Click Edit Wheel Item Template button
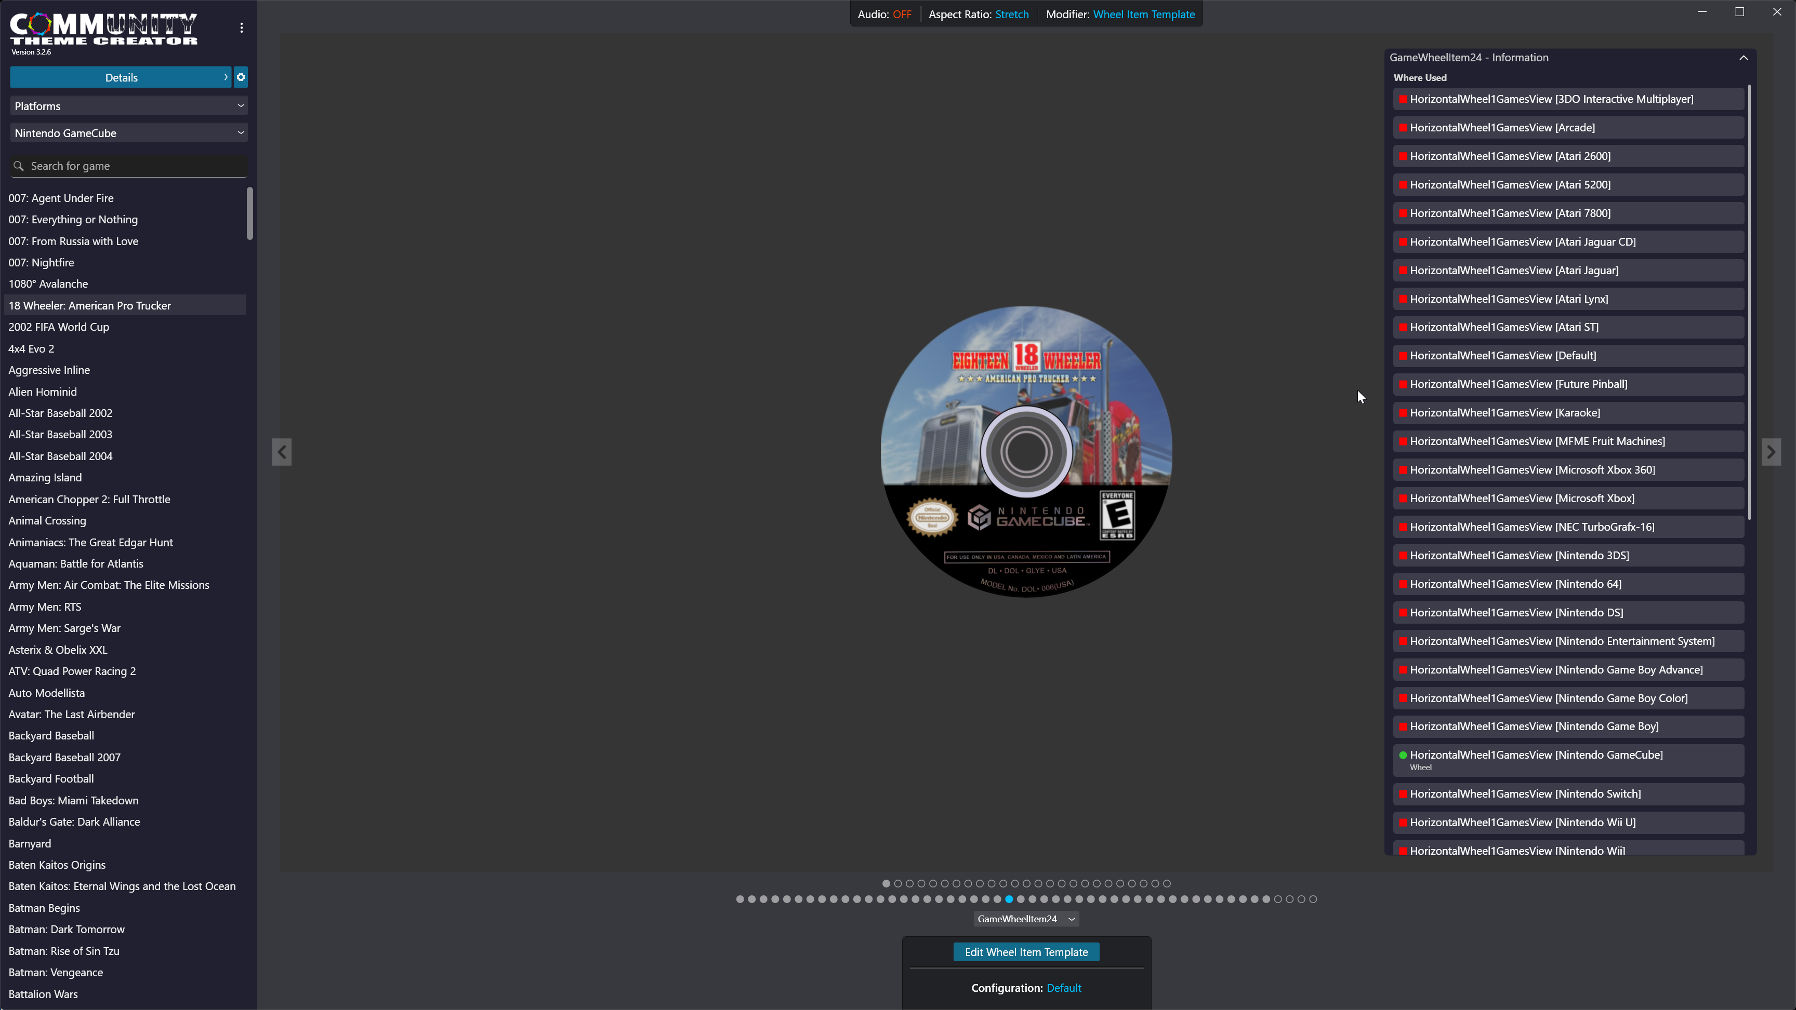Viewport: 1796px width, 1010px height. coord(1026,952)
